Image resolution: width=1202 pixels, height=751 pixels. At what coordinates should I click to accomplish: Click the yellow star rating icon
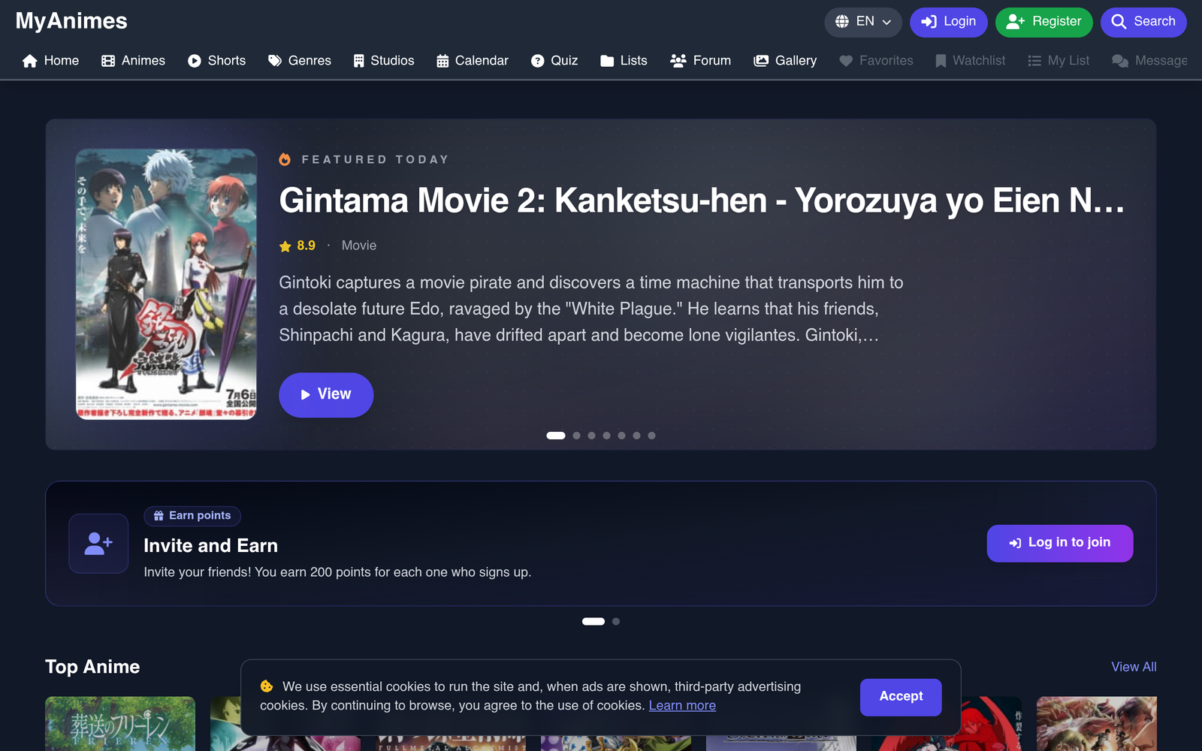pos(285,246)
